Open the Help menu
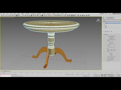The image size is (121, 90). click(66, 13)
